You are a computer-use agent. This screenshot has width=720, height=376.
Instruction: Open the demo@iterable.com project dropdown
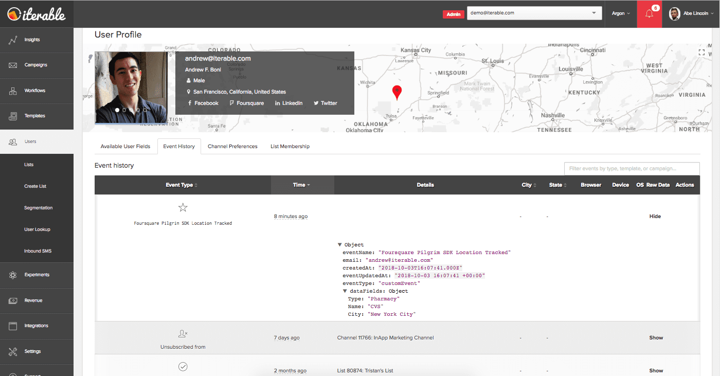534,13
